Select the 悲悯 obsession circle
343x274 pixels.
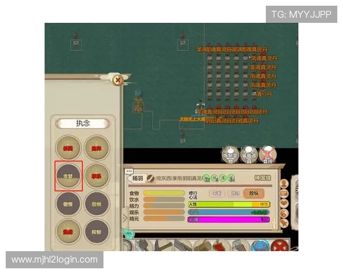point(97,204)
